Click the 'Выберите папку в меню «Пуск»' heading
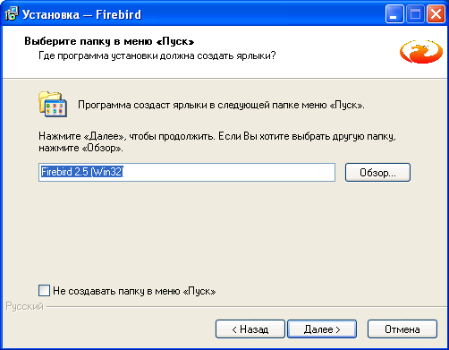This screenshot has width=449, height=350. pos(109,41)
